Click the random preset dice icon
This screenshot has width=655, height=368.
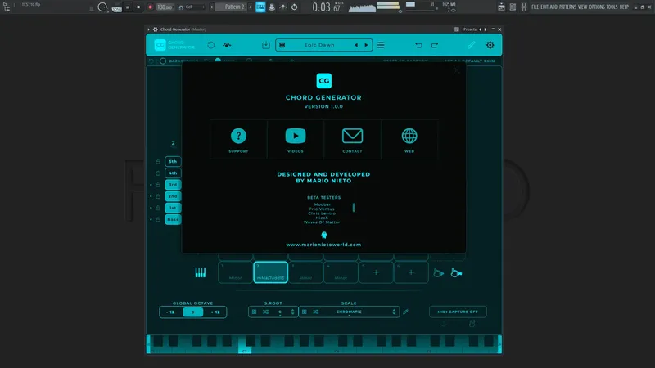pyautogui.click(x=282, y=45)
